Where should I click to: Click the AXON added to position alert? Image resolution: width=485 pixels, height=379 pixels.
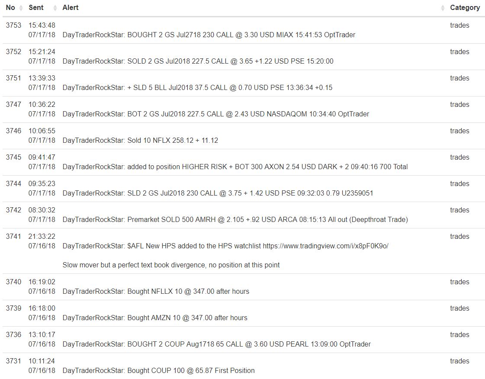click(235, 167)
